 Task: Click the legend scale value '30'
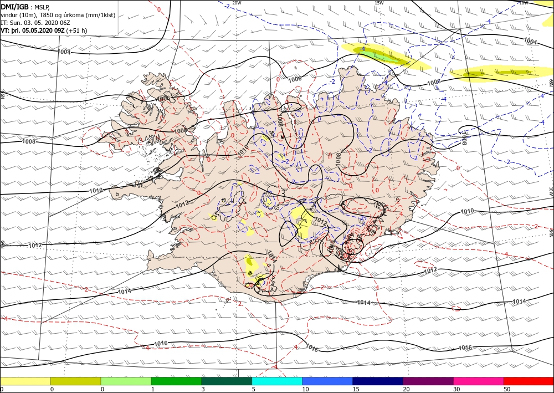coord(457,390)
